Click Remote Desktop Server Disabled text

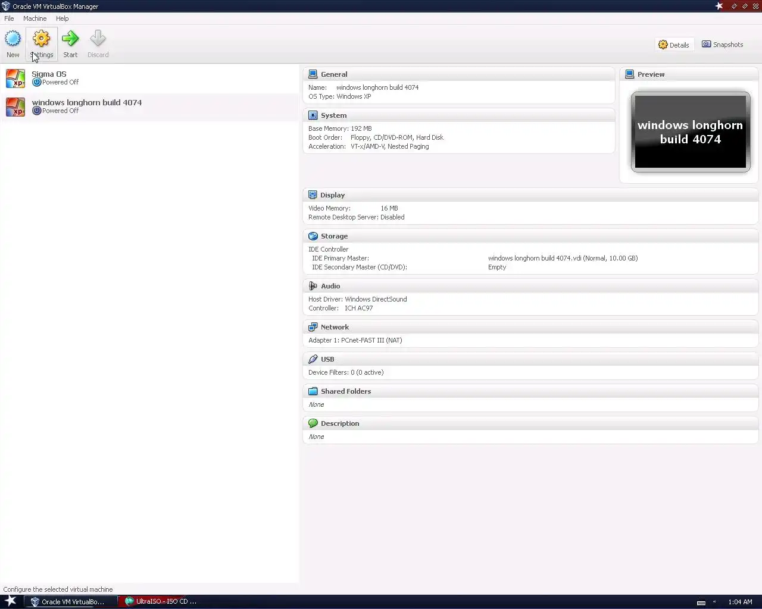point(357,217)
